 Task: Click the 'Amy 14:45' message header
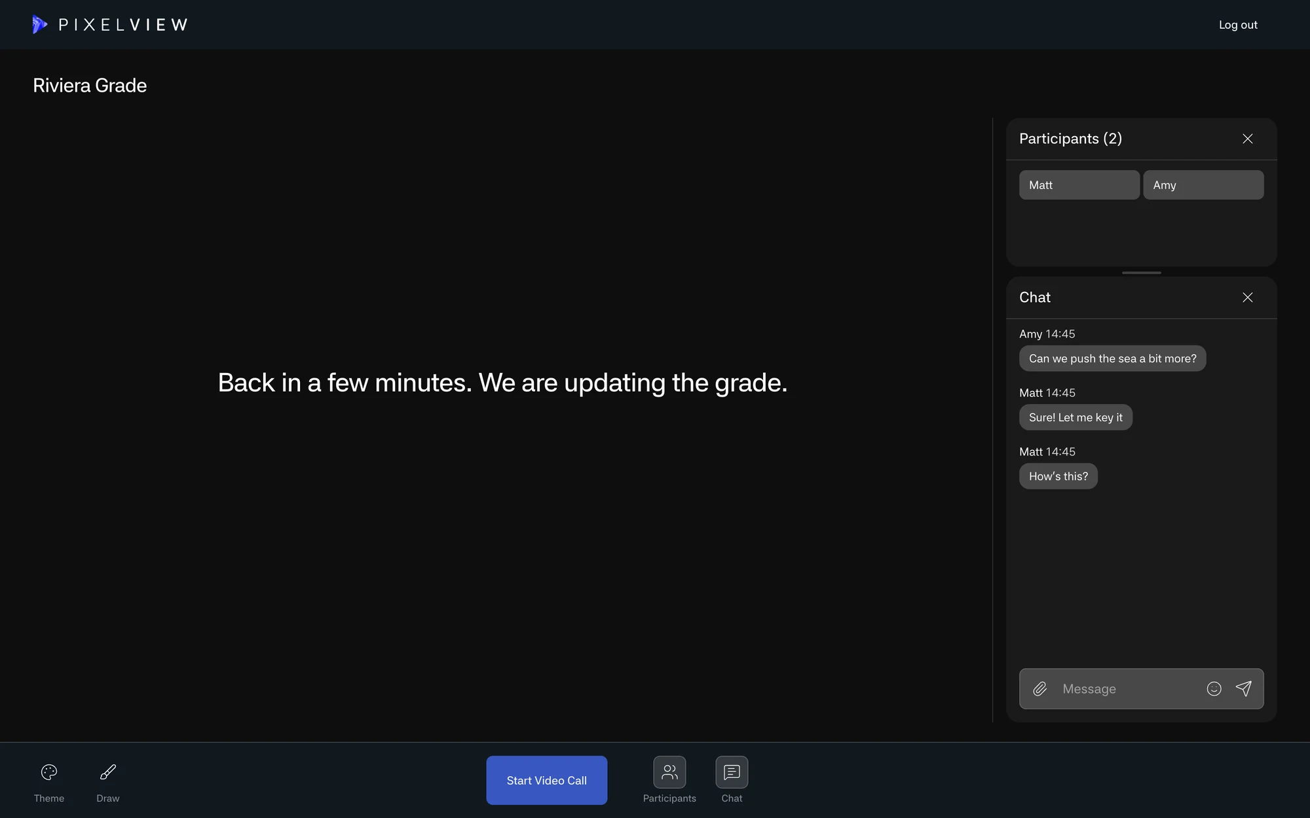(x=1047, y=334)
